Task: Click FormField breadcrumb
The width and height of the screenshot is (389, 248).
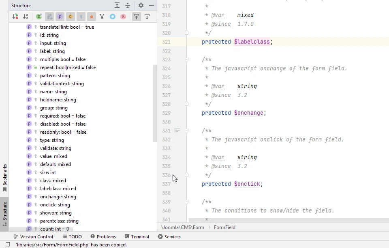Action: coord(224,227)
